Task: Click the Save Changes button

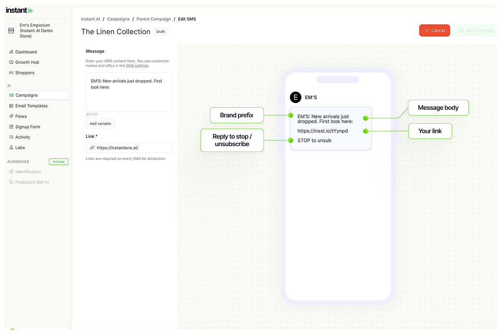Action: (476, 30)
